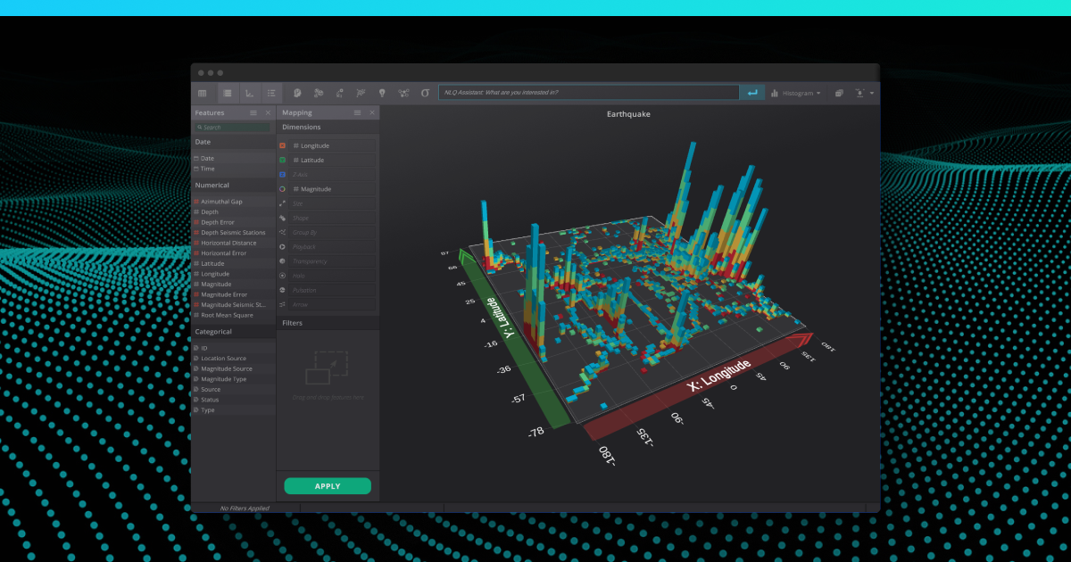The height and width of the screenshot is (562, 1071).
Task: Click the orange X axis icon
Action: coord(282,145)
